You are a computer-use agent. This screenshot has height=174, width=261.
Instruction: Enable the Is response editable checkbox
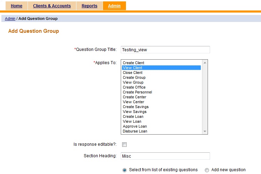(124, 144)
